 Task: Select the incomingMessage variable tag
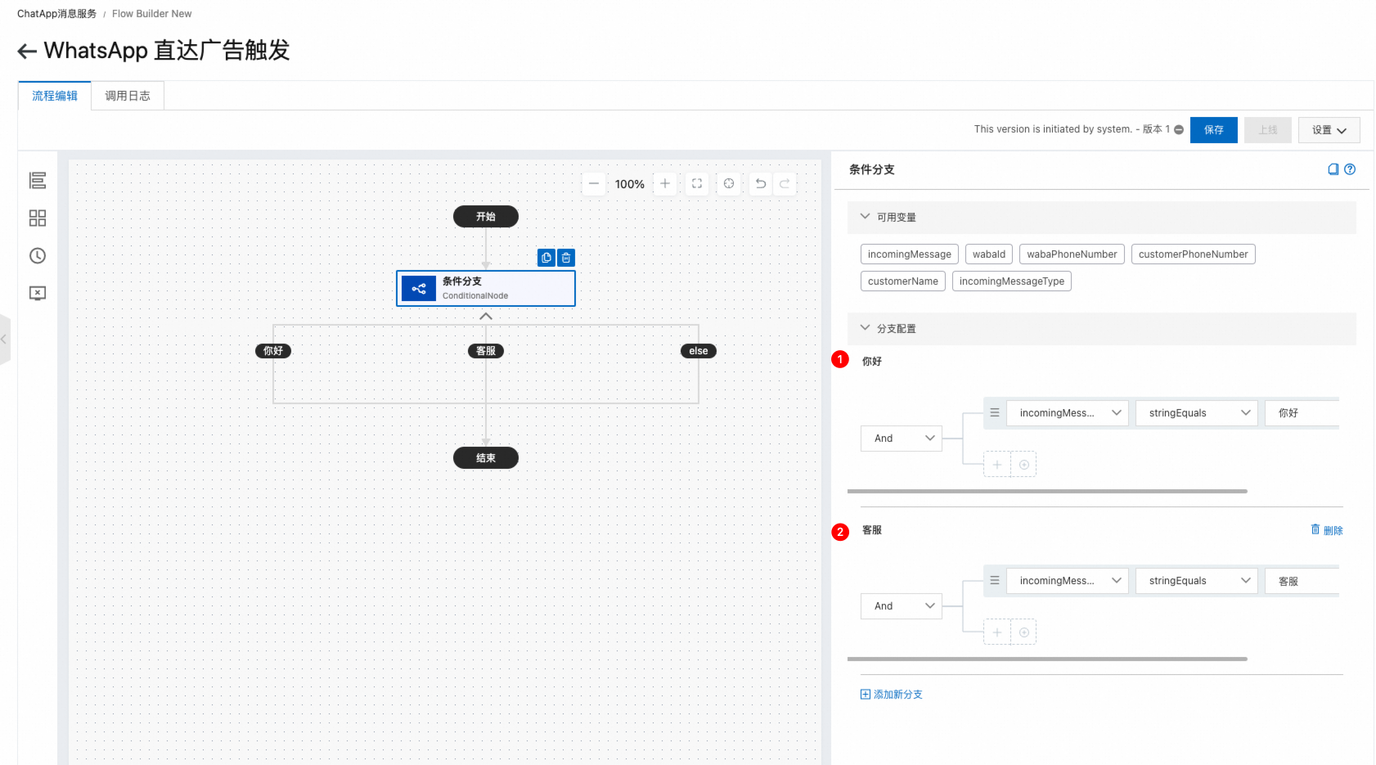click(910, 254)
